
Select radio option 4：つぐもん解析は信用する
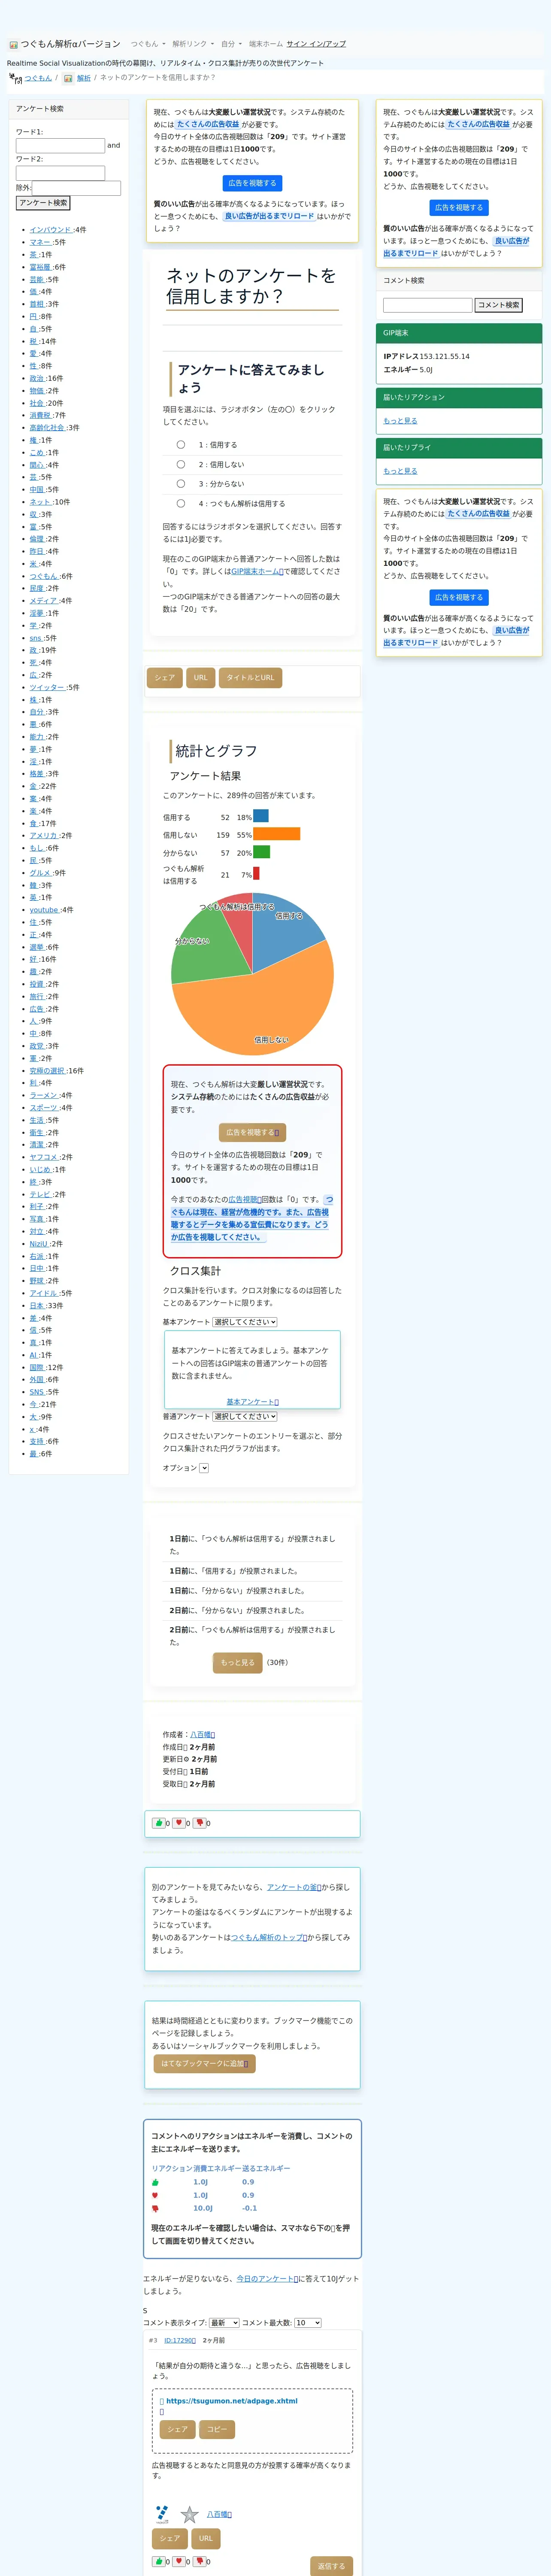(181, 503)
